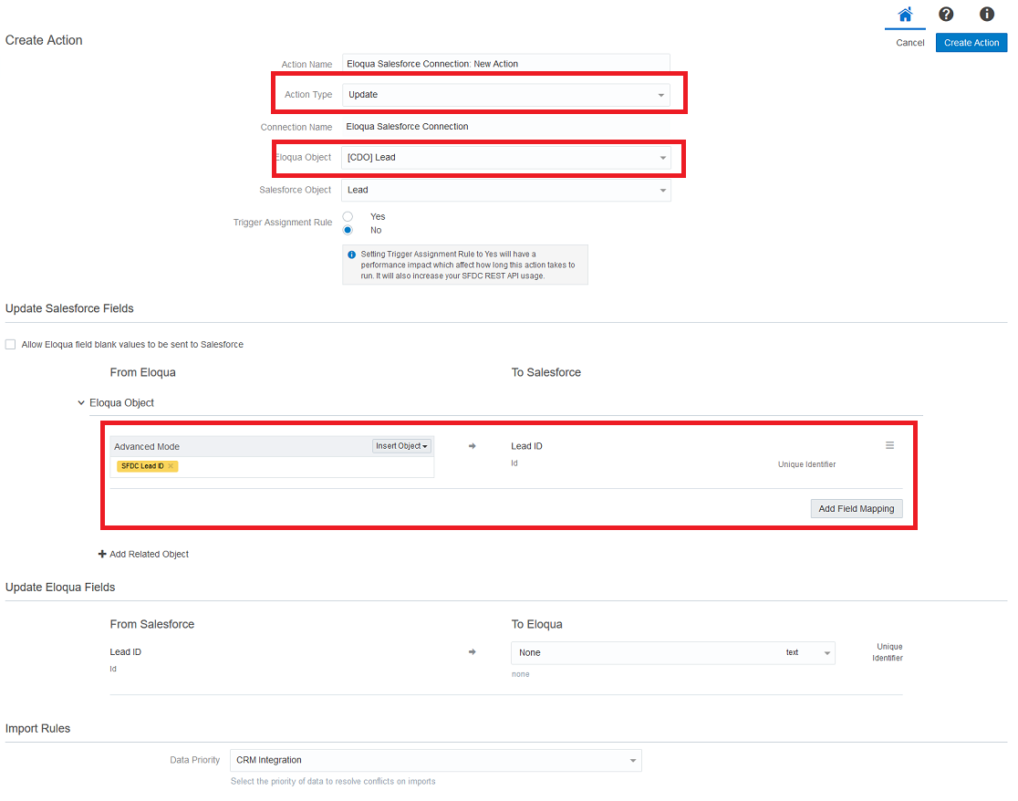1018x801 pixels.
Task: Open the Insert Object menu
Action: (x=401, y=446)
